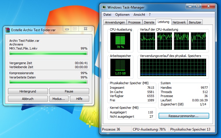The width and height of the screenshot is (221, 138).
Task: Click the fourth CPU core history graph
Action: point(198,41)
